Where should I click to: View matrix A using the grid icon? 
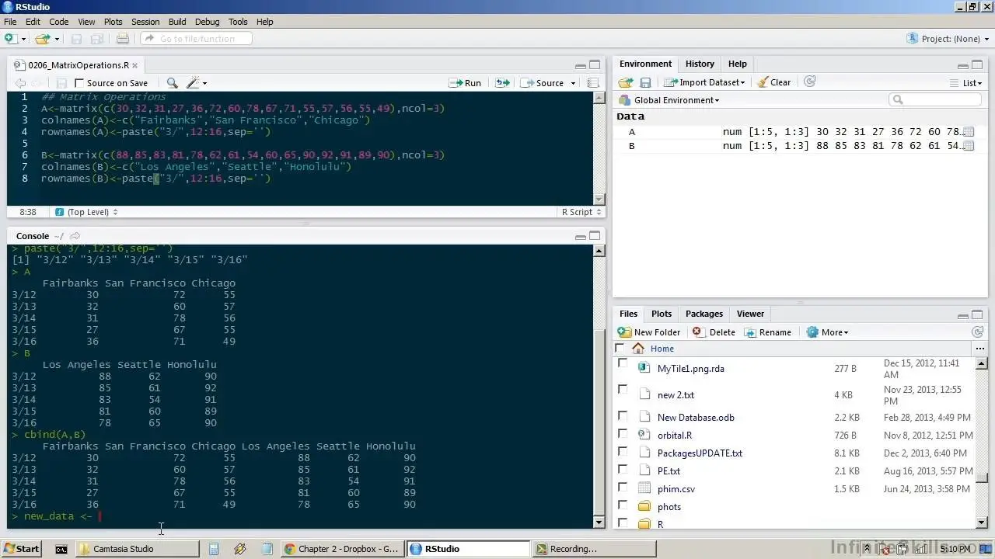(968, 132)
